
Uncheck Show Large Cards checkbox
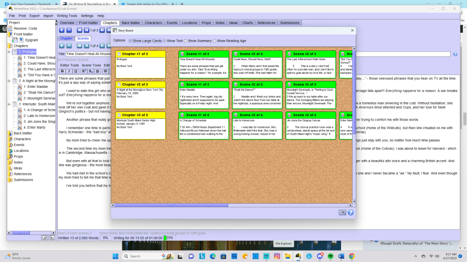[x=130, y=41]
